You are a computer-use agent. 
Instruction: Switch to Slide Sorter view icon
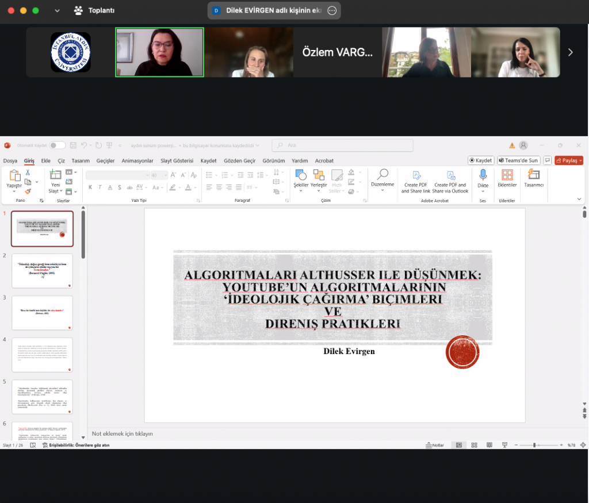pos(474,445)
